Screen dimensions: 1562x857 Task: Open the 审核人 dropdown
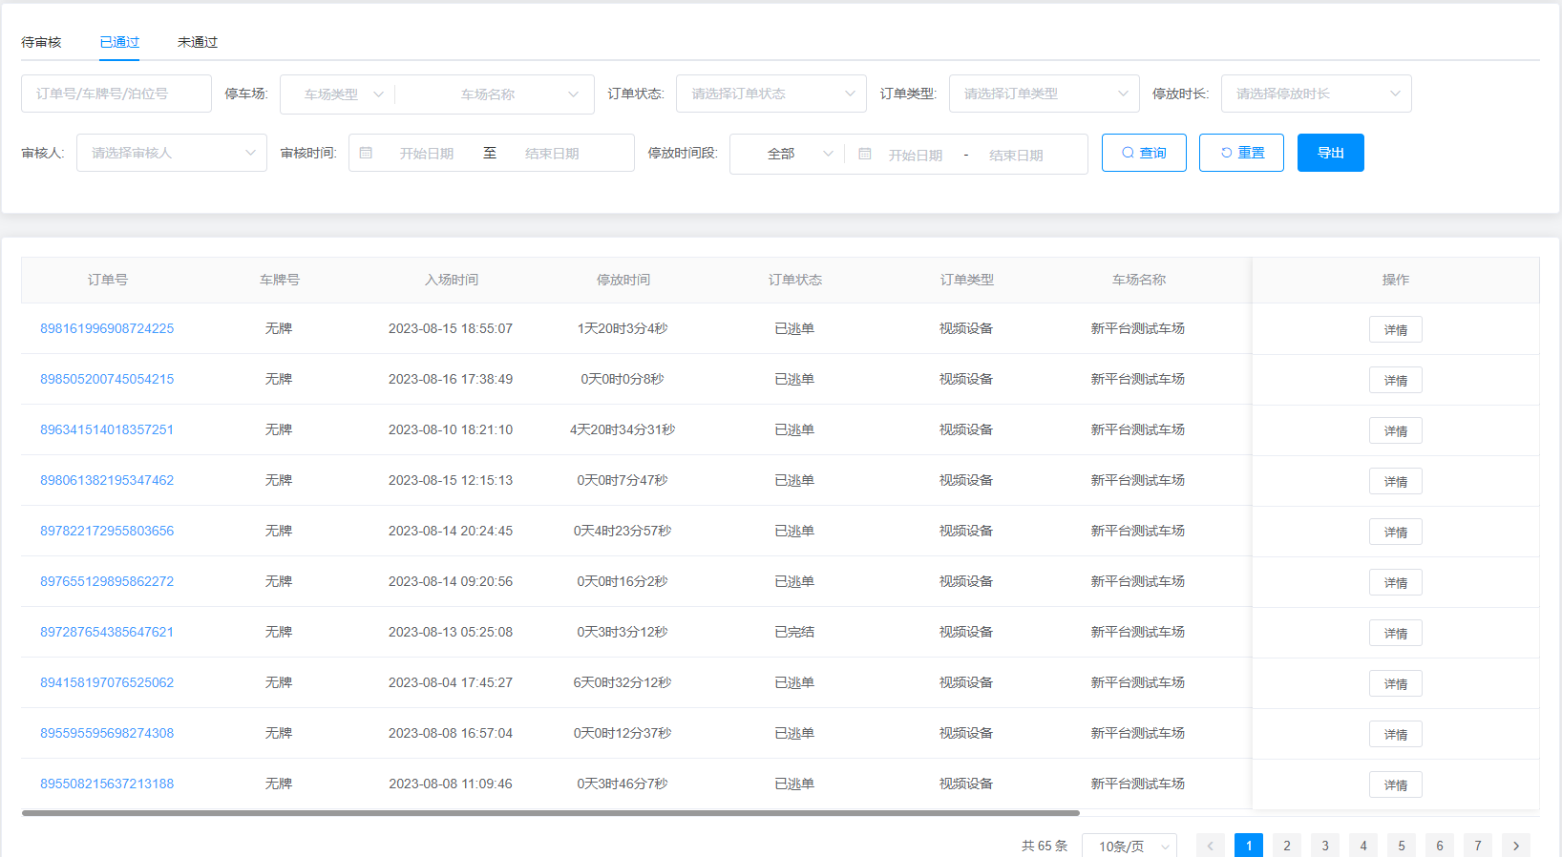point(172,153)
